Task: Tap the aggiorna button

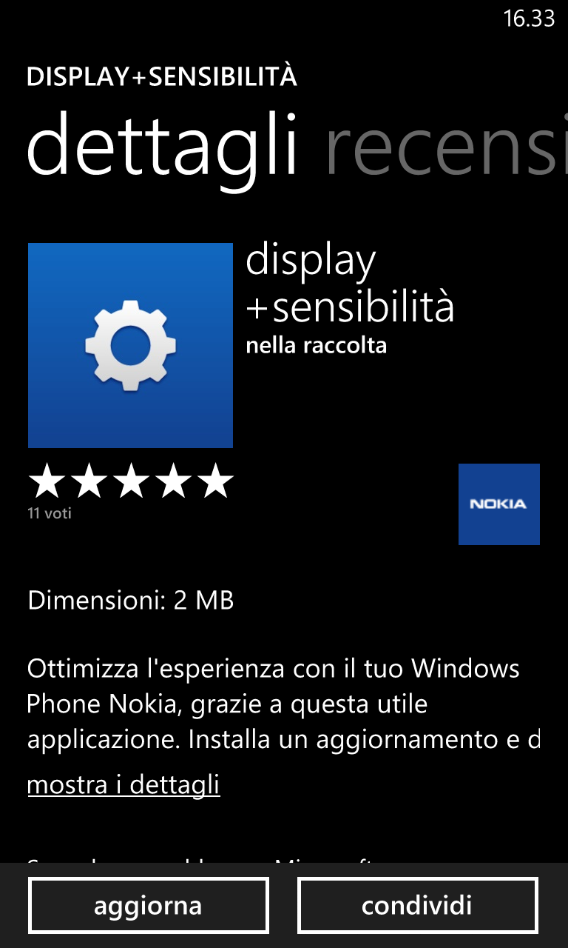Action: (148, 905)
